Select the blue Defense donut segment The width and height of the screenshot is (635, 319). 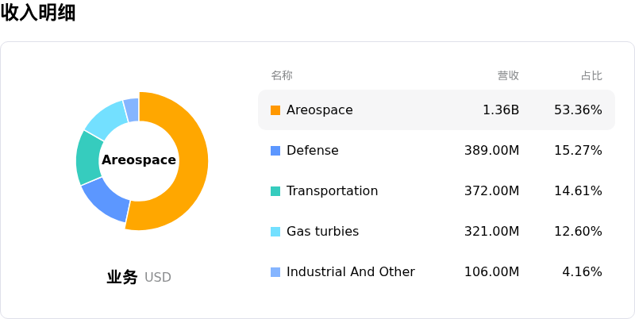[x=107, y=202]
